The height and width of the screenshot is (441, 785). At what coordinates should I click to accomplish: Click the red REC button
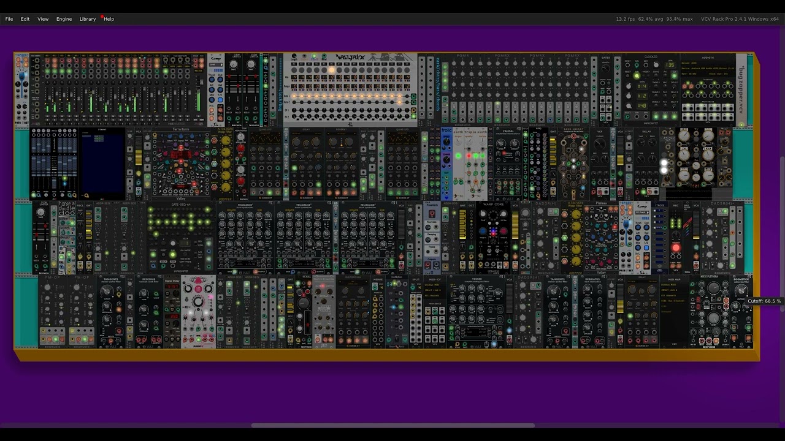[676, 248]
